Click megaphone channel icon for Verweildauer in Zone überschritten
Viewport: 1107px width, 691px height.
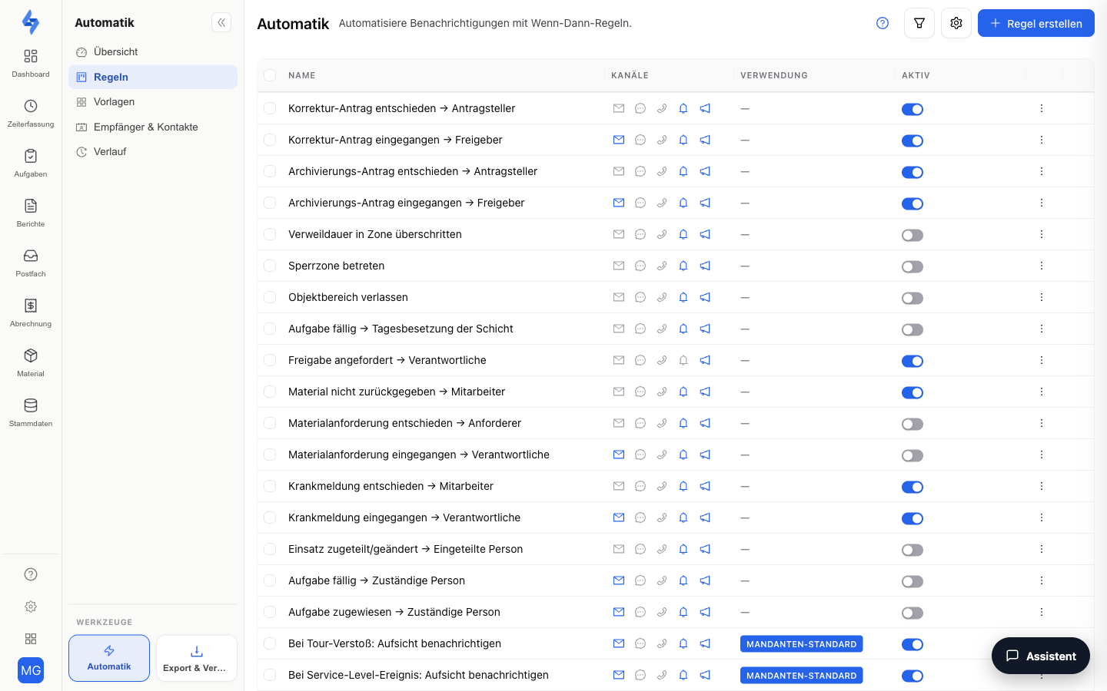(705, 234)
